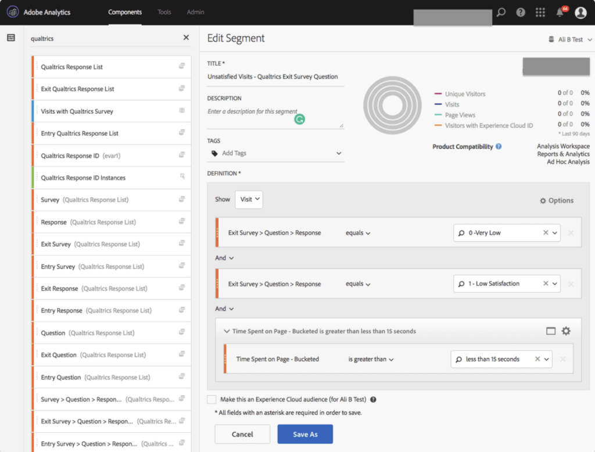Screen dimensions: 595x452
Task: Click the Grammarly icon in description field
Action: (x=299, y=120)
